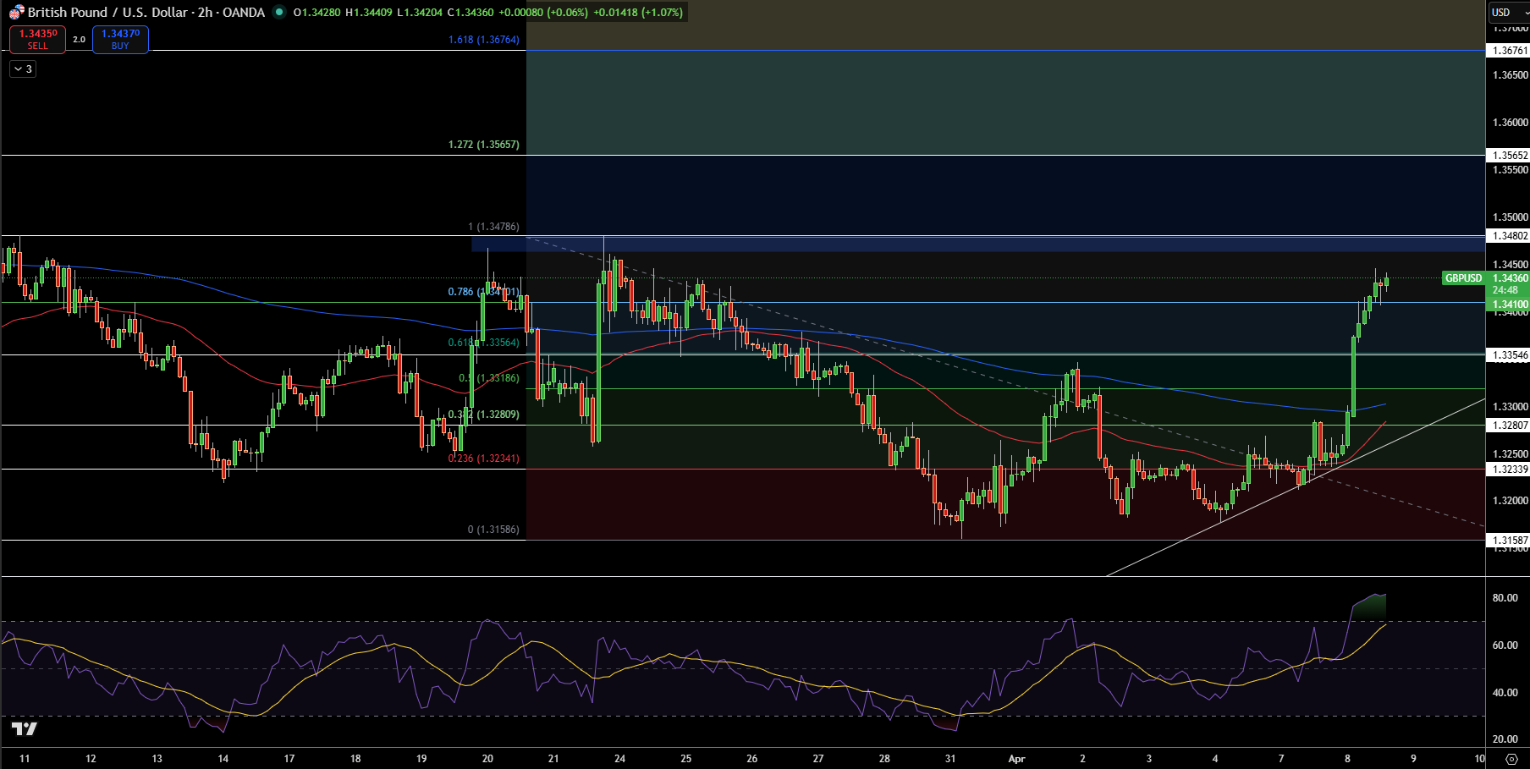This screenshot has height=769, width=1530.
Task: Click the GBP/USD flag pair icon
Action: coord(16,13)
